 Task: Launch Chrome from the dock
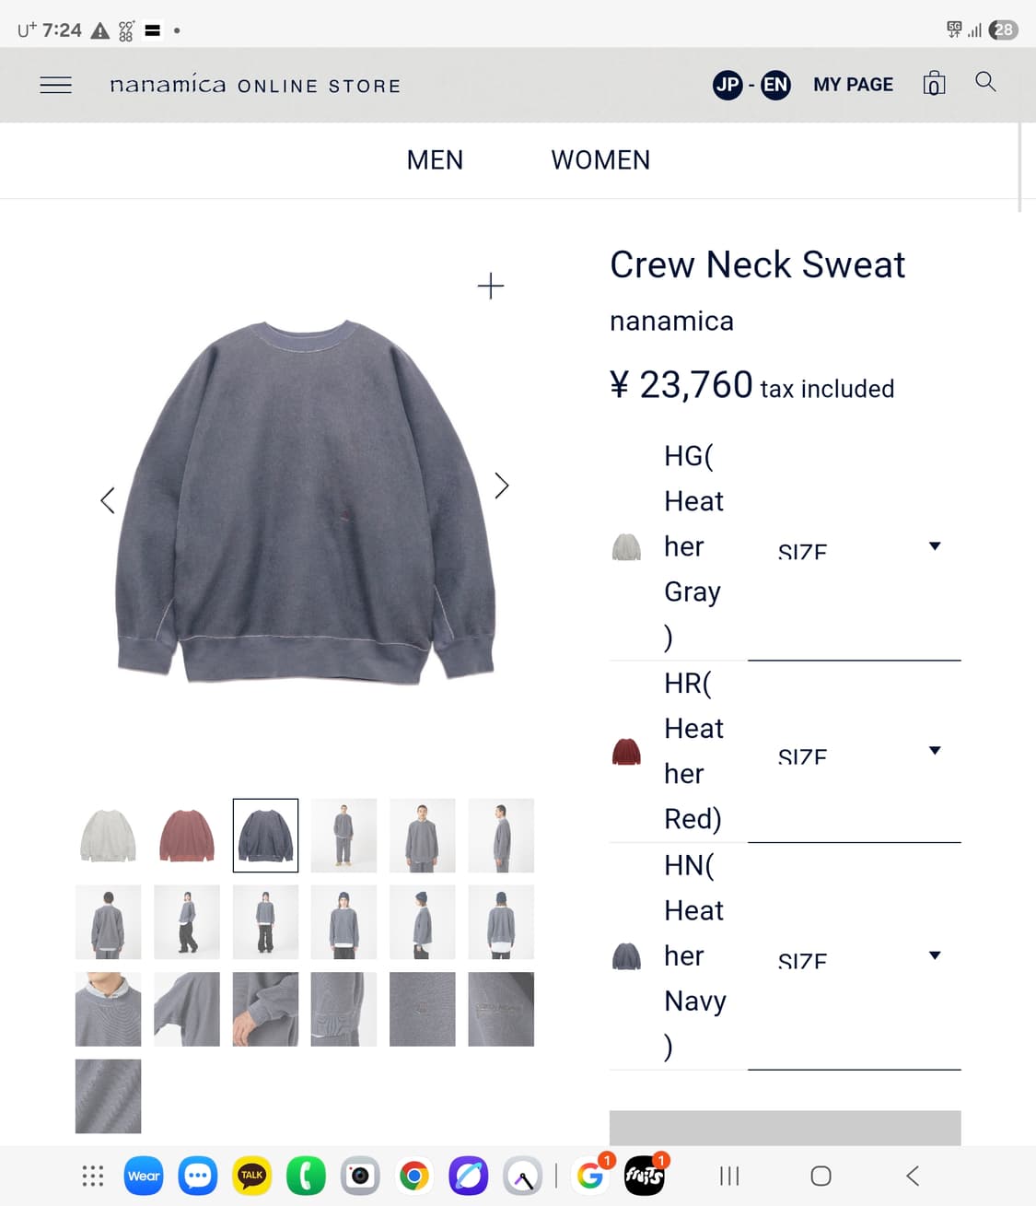click(x=413, y=1176)
